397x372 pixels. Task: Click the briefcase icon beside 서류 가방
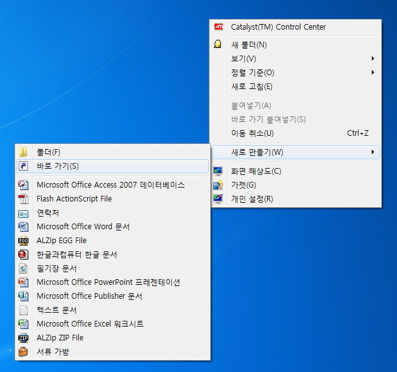click(x=23, y=352)
